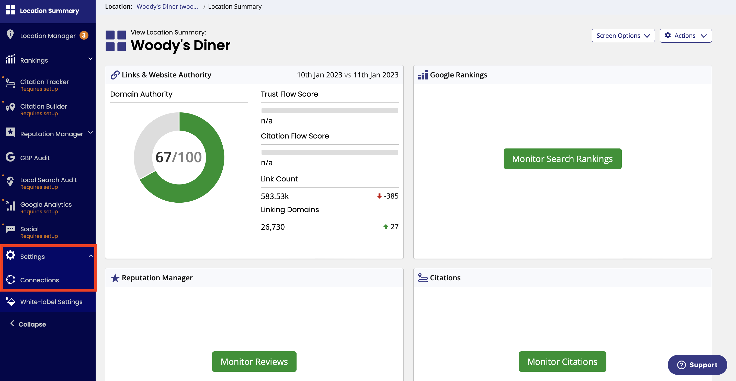Click the Citations panel header icon
Screen dimensions: 736x381
click(423, 278)
